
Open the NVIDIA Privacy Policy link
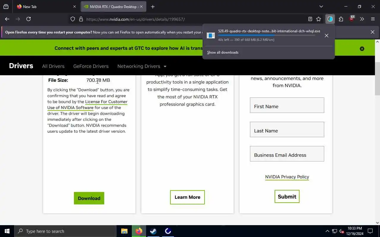point(287,177)
